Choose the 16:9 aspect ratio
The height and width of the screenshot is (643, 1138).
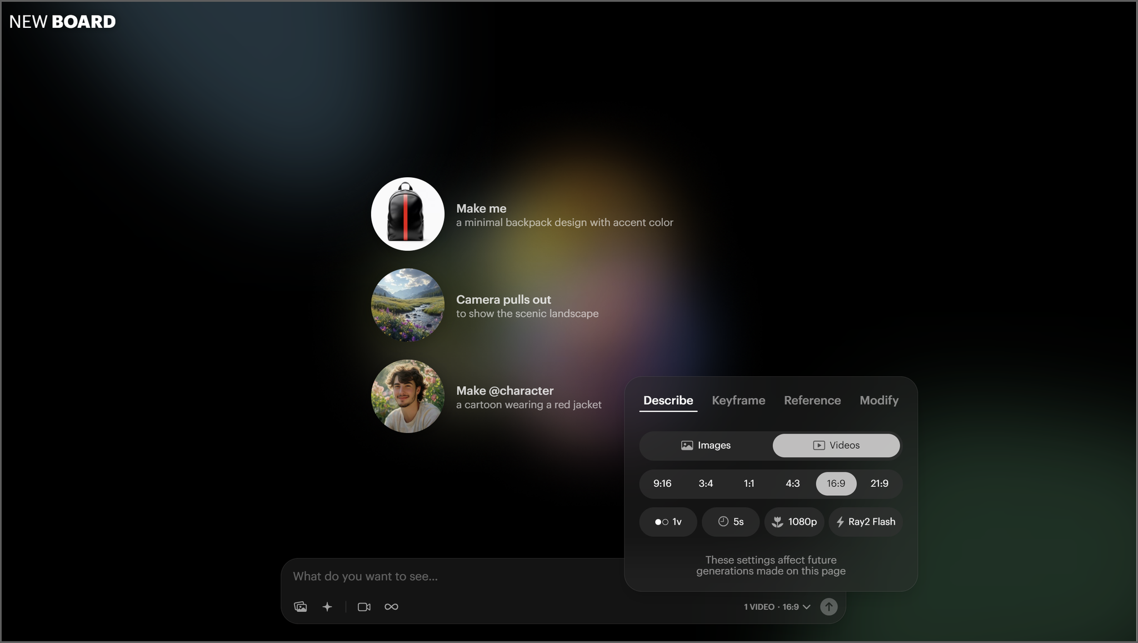point(836,484)
